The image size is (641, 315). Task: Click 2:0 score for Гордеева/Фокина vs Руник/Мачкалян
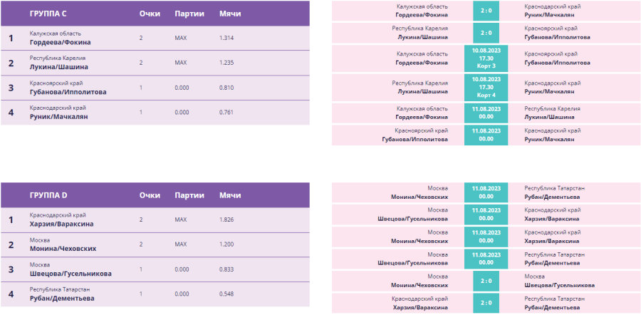pos(486,11)
